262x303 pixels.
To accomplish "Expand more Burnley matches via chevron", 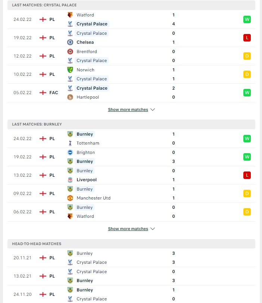I will (x=153, y=229).
